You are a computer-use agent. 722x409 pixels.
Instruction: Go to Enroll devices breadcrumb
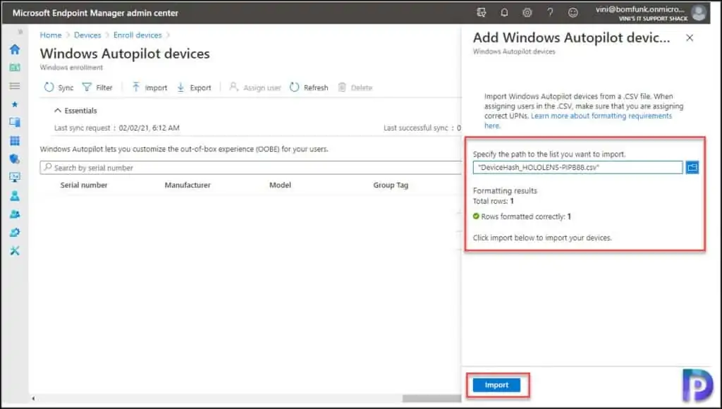tap(137, 35)
